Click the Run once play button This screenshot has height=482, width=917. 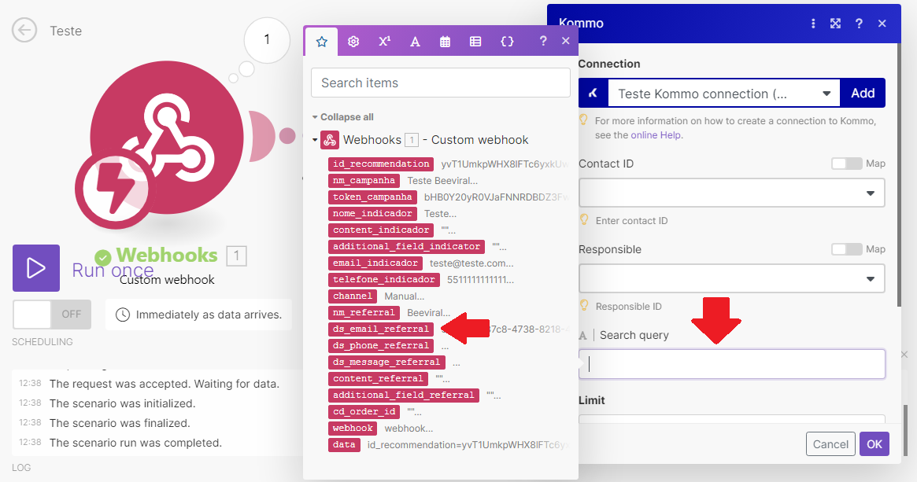pos(36,268)
